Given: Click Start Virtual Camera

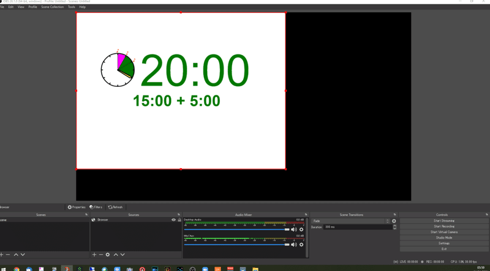Looking at the screenshot, I should 444,232.
